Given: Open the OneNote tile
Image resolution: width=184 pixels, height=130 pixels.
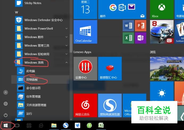Looking at the screenshot, I should point(141,38).
